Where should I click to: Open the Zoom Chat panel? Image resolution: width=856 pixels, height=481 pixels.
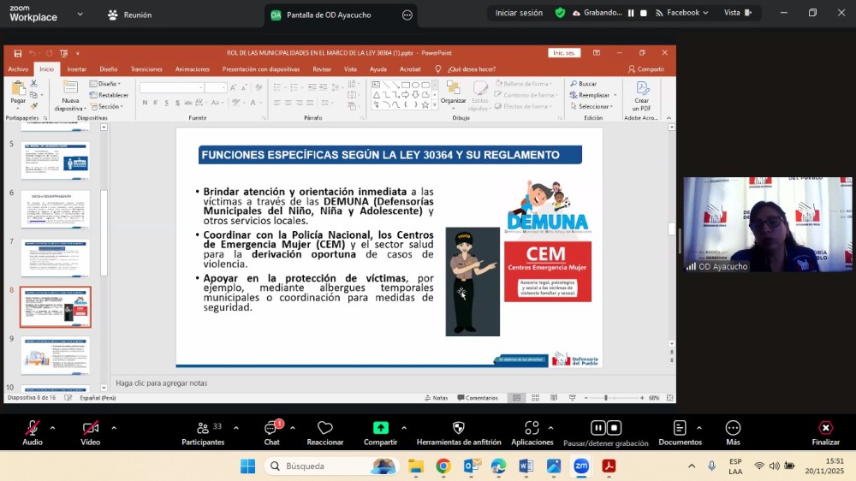point(271,430)
